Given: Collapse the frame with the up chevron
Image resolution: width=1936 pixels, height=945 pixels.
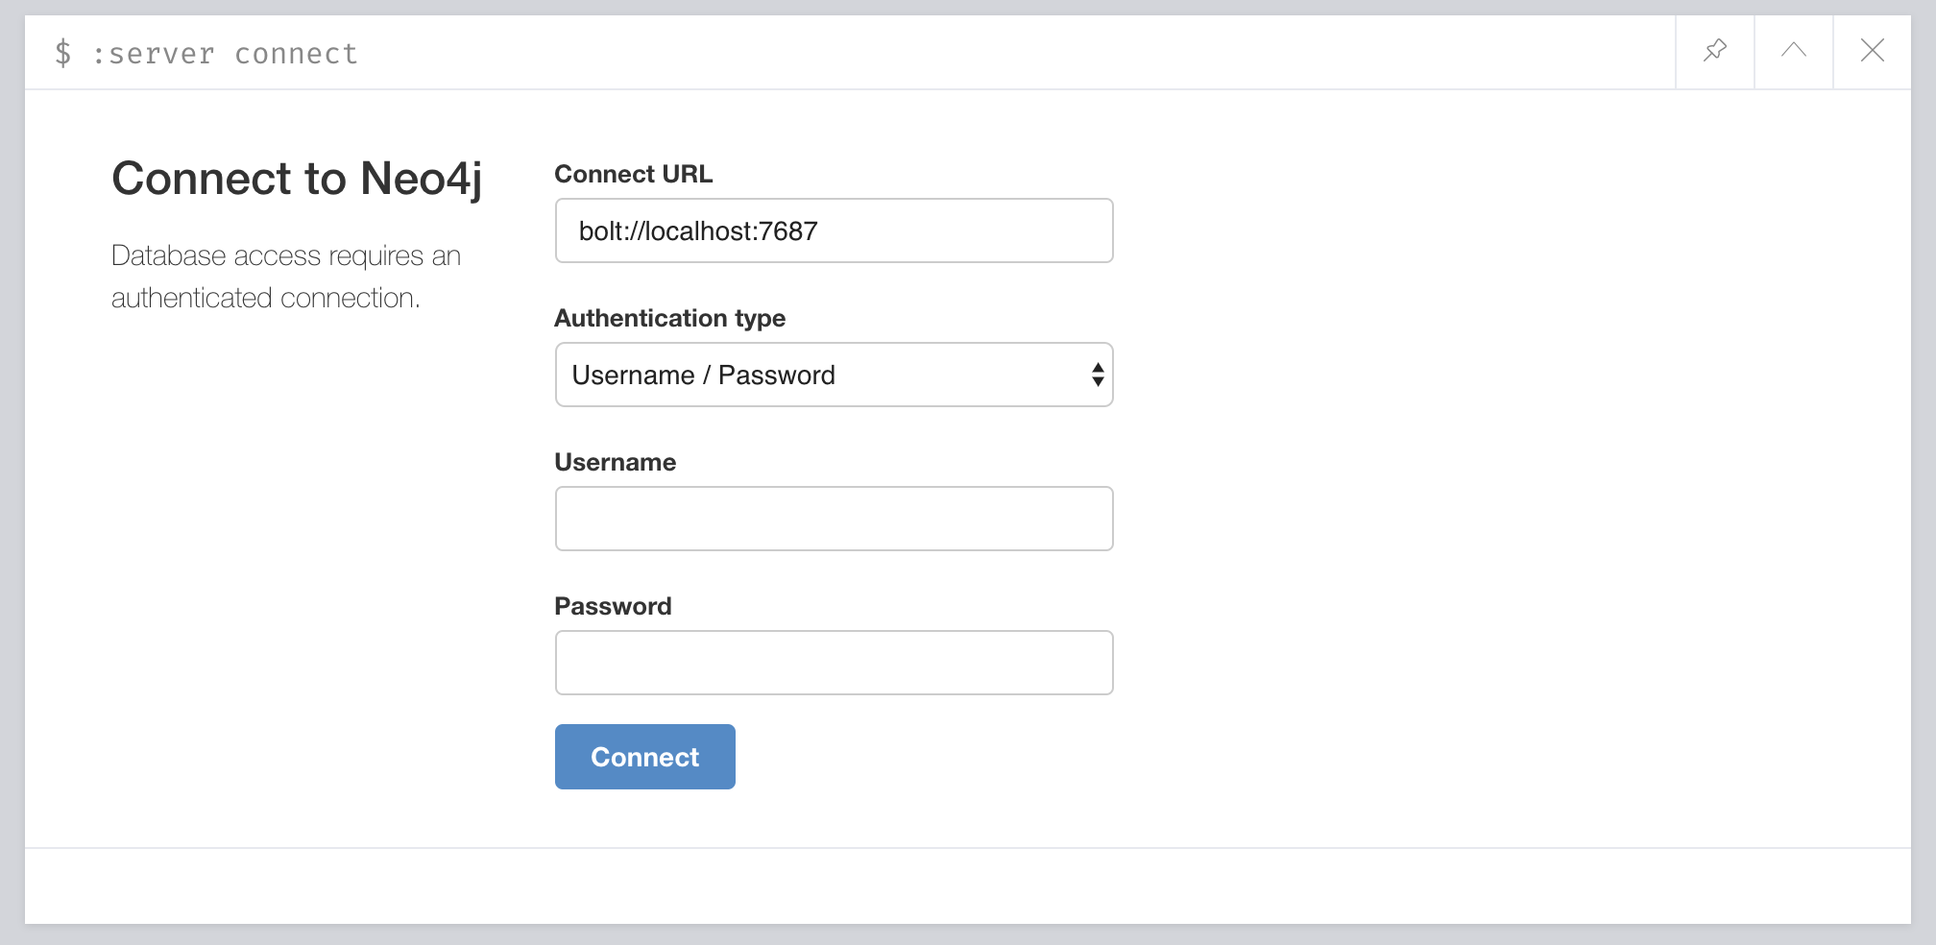Looking at the screenshot, I should tap(1794, 51).
